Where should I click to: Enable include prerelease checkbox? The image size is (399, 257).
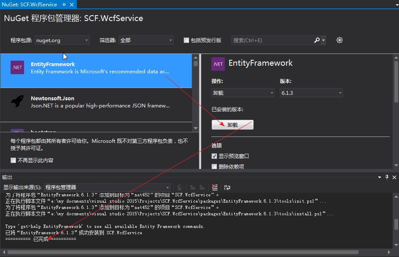coord(186,40)
